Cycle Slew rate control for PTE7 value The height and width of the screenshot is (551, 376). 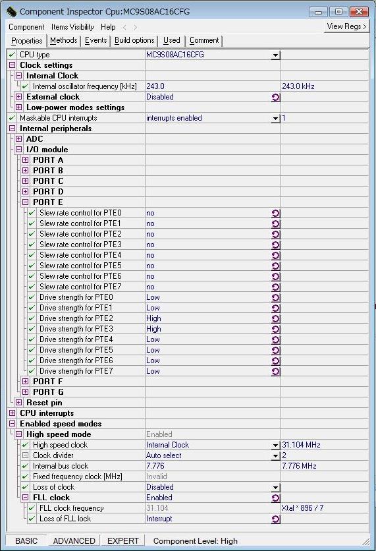pos(276,287)
